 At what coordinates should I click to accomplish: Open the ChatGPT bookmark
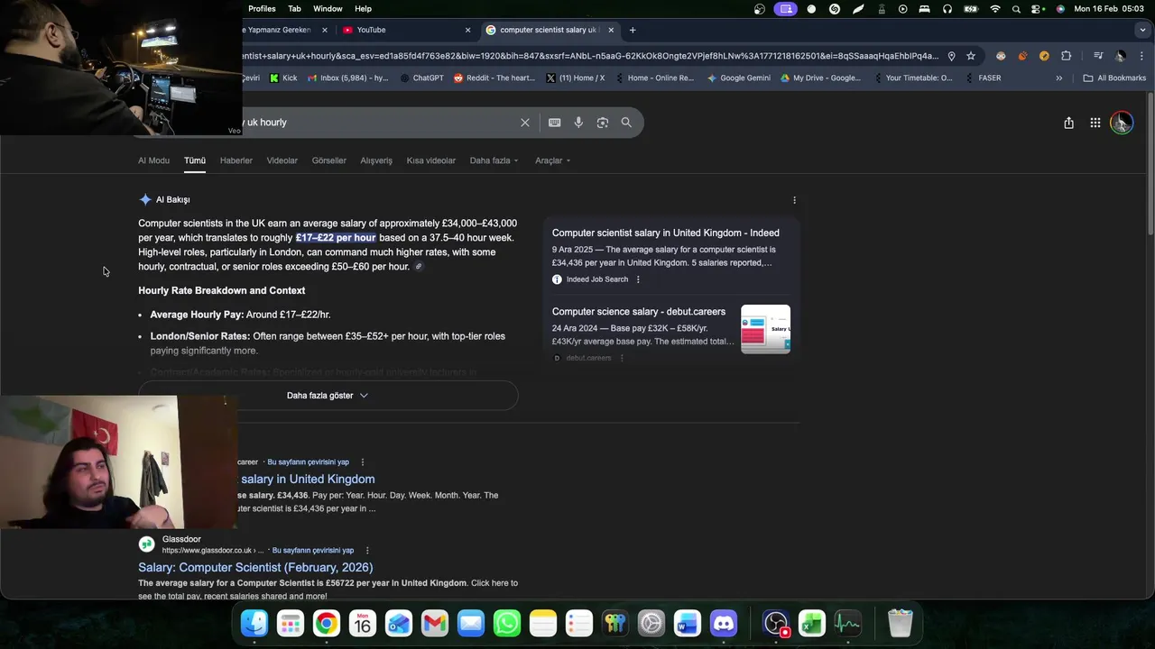point(421,78)
